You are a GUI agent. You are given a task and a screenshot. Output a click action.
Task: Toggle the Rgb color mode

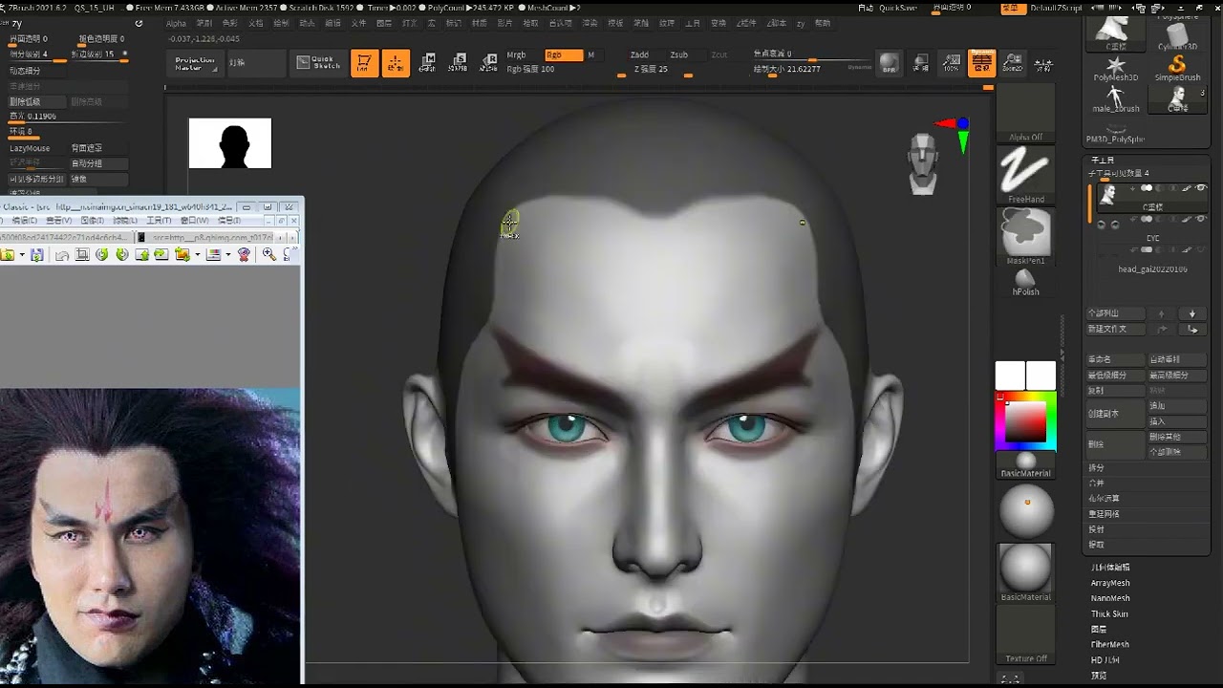tap(562, 55)
